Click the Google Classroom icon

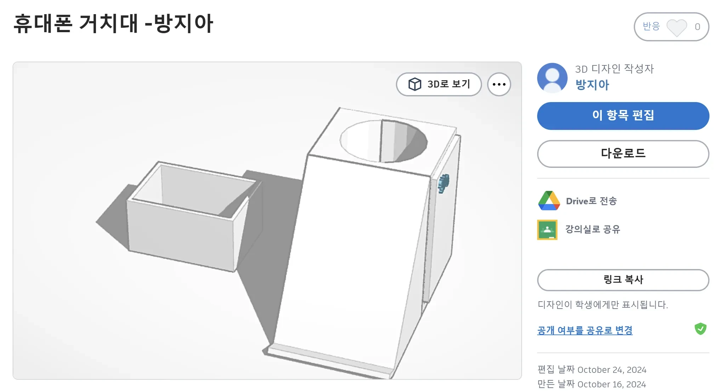[547, 230]
